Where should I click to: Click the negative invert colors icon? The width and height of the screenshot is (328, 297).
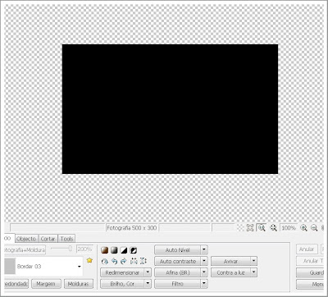134,250
